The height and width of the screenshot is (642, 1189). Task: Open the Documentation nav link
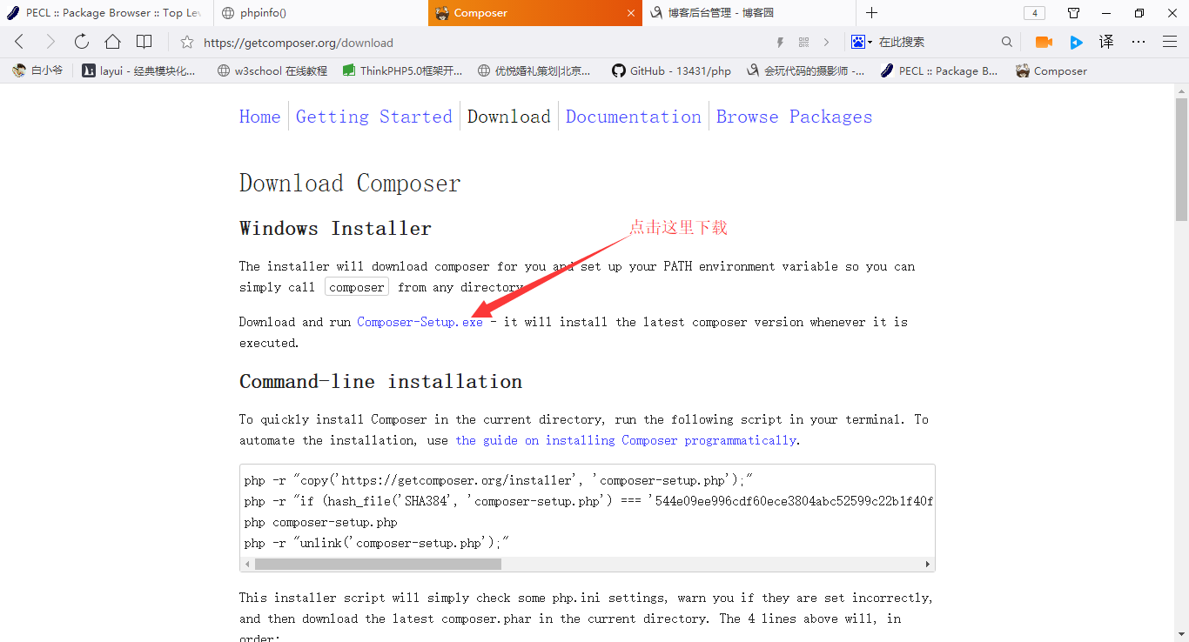pyautogui.click(x=634, y=117)
